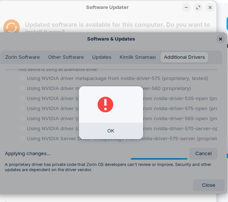Click the Applying changes progress bar

click(159, 159)
